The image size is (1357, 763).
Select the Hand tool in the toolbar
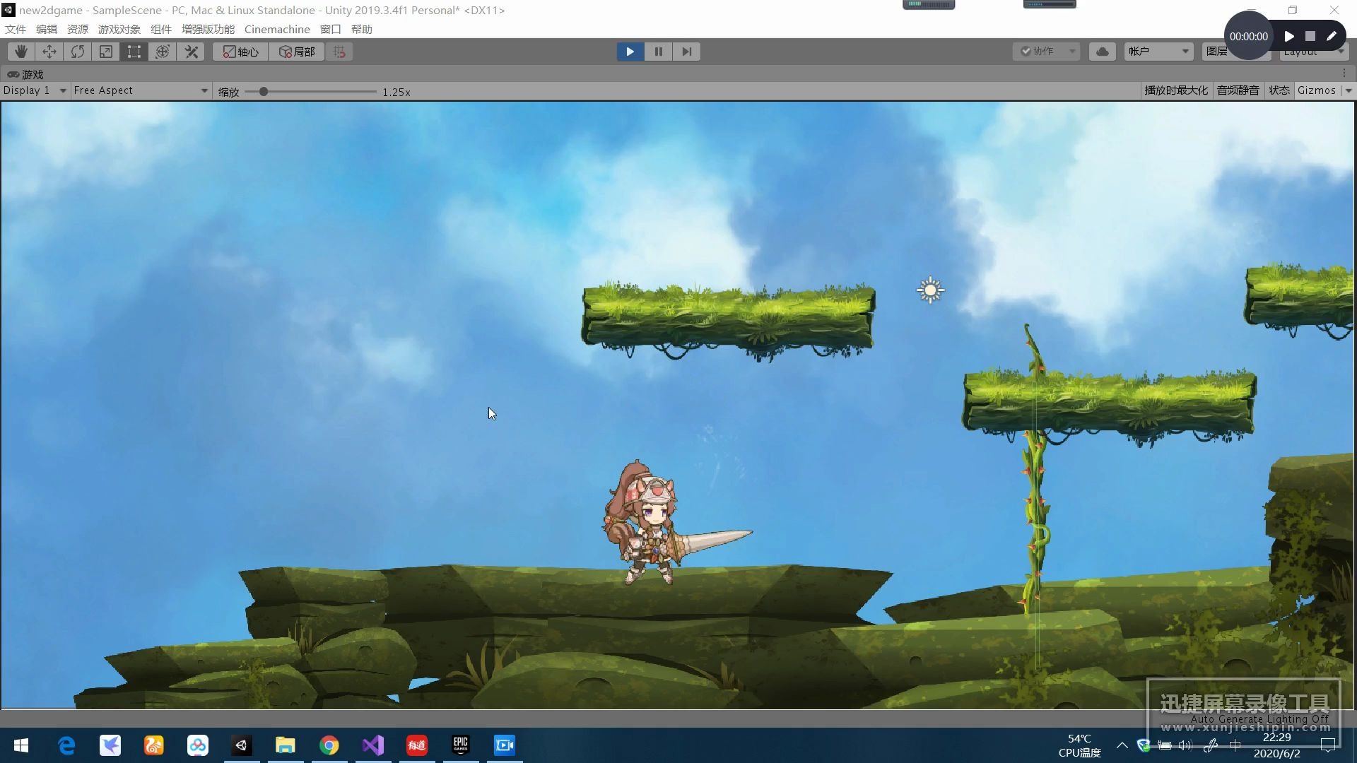click(21, 52)
